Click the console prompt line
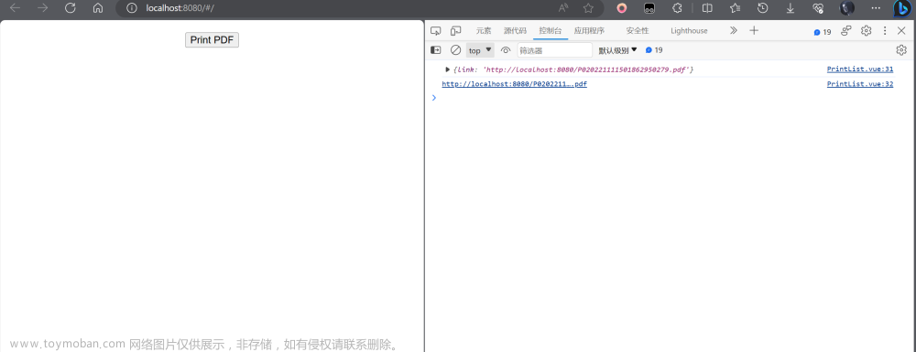916x352 pixels. (669, 98)
